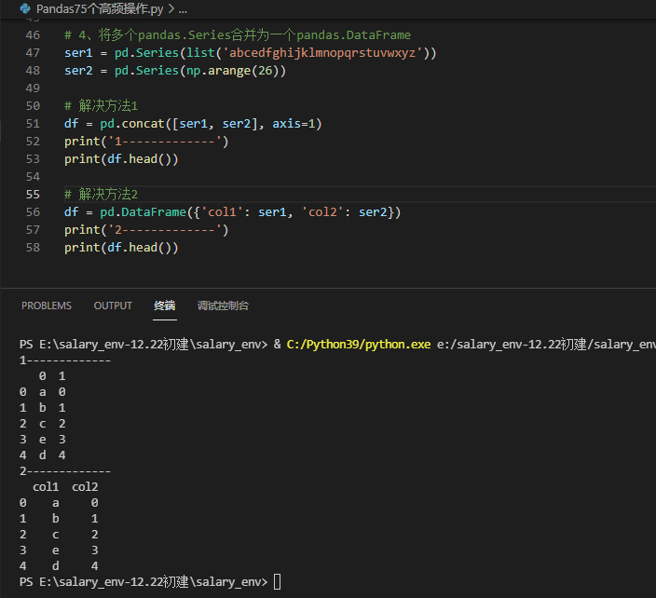
Task: Switch to the OUTPUT panel tab
Action: point(113,306)
